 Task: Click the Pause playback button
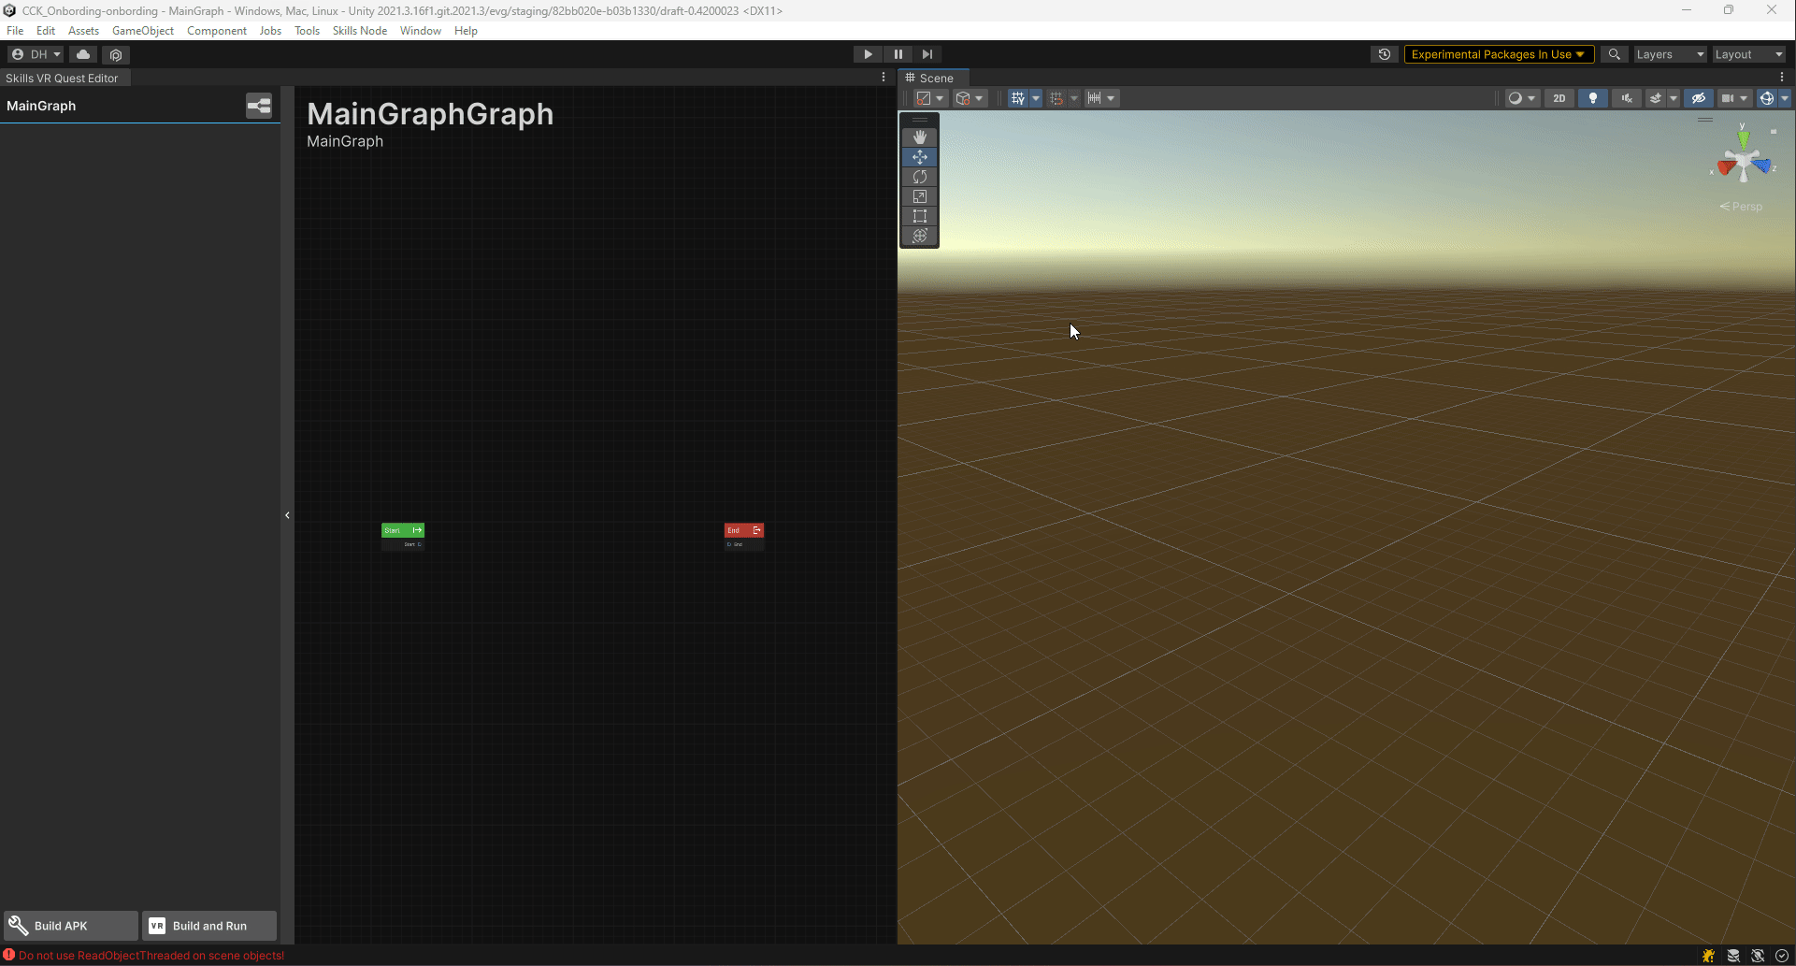coord(898,54)
